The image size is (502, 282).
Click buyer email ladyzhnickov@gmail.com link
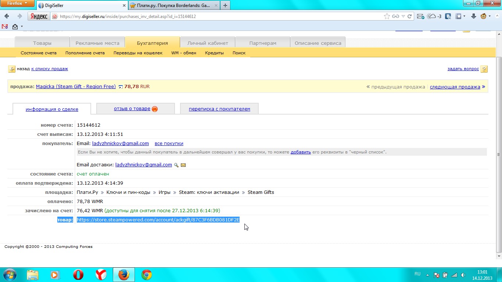[x=121, y=144]
